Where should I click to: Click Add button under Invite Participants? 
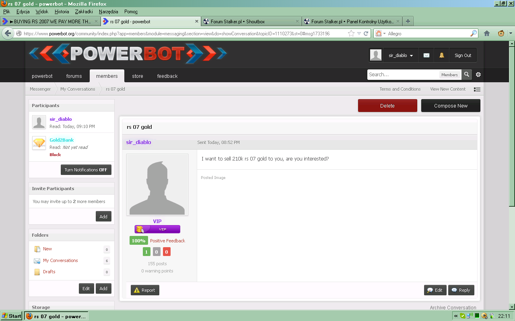103,216
